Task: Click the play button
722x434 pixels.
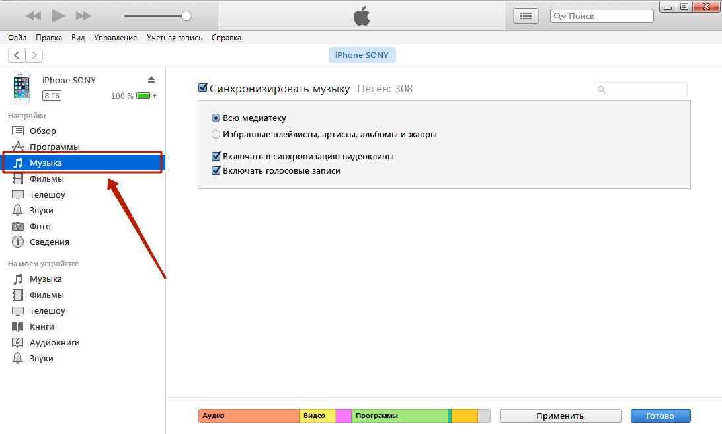Action: (x=58, y=16)
